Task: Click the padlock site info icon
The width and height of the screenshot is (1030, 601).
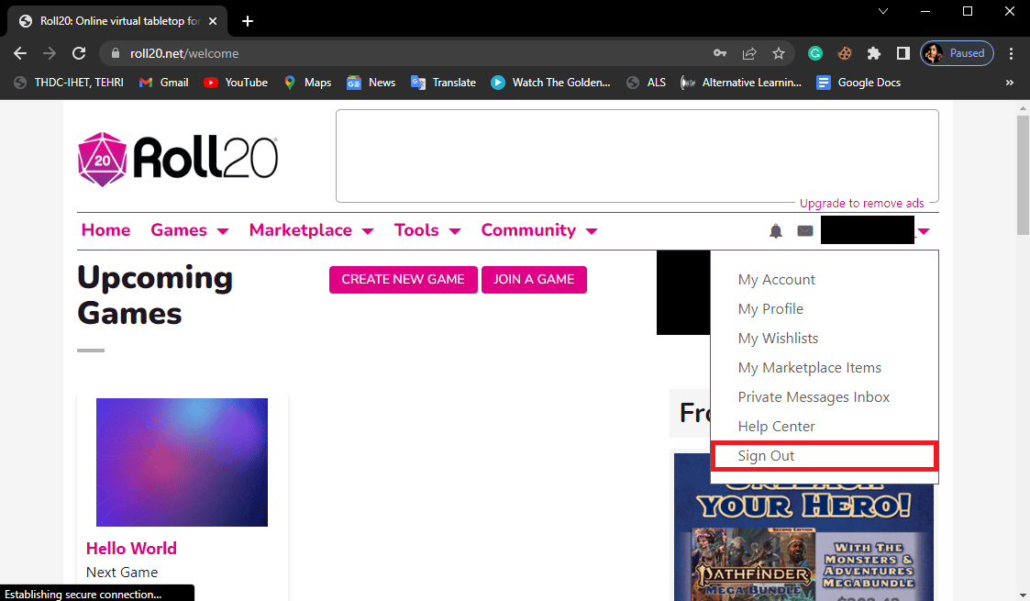Action: 116,53
